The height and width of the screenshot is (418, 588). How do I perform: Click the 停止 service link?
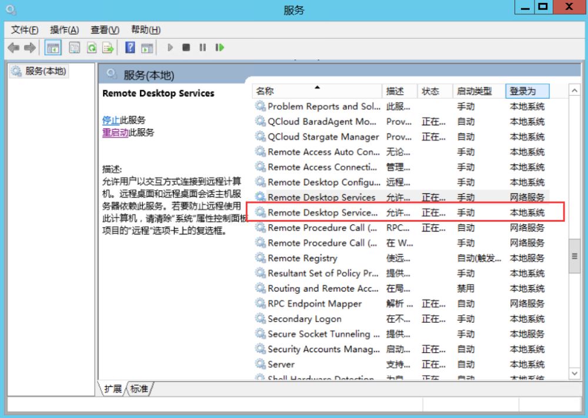click(x=111, y=120)
